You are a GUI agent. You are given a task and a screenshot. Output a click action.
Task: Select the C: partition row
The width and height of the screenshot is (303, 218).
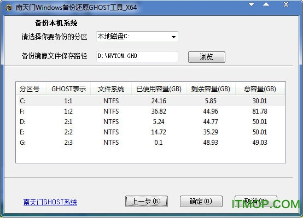[150, 101]
